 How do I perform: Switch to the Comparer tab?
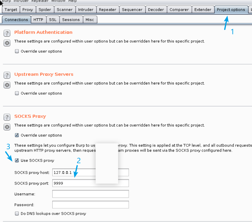179,10
